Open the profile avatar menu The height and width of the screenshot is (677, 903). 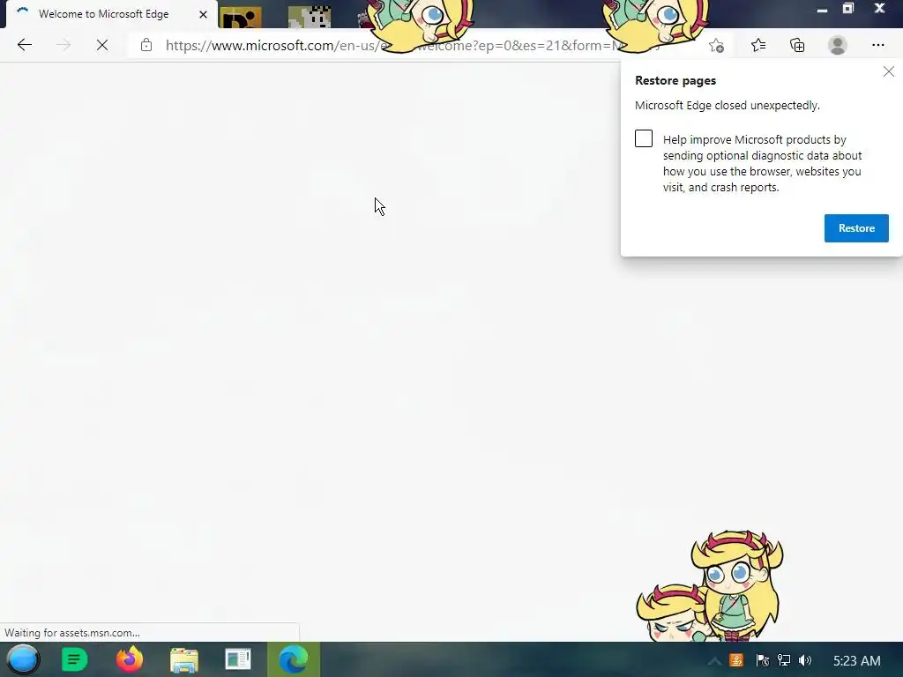tap(838, 45)
